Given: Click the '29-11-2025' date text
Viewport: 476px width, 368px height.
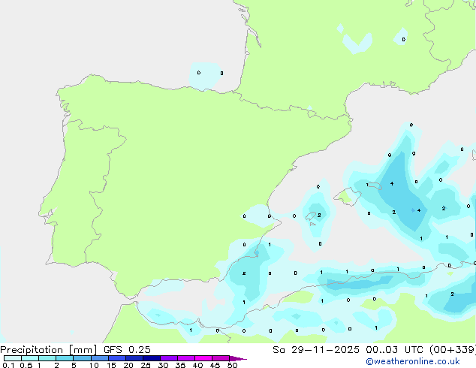Looking at the screenshot, I should click(325, 350).
